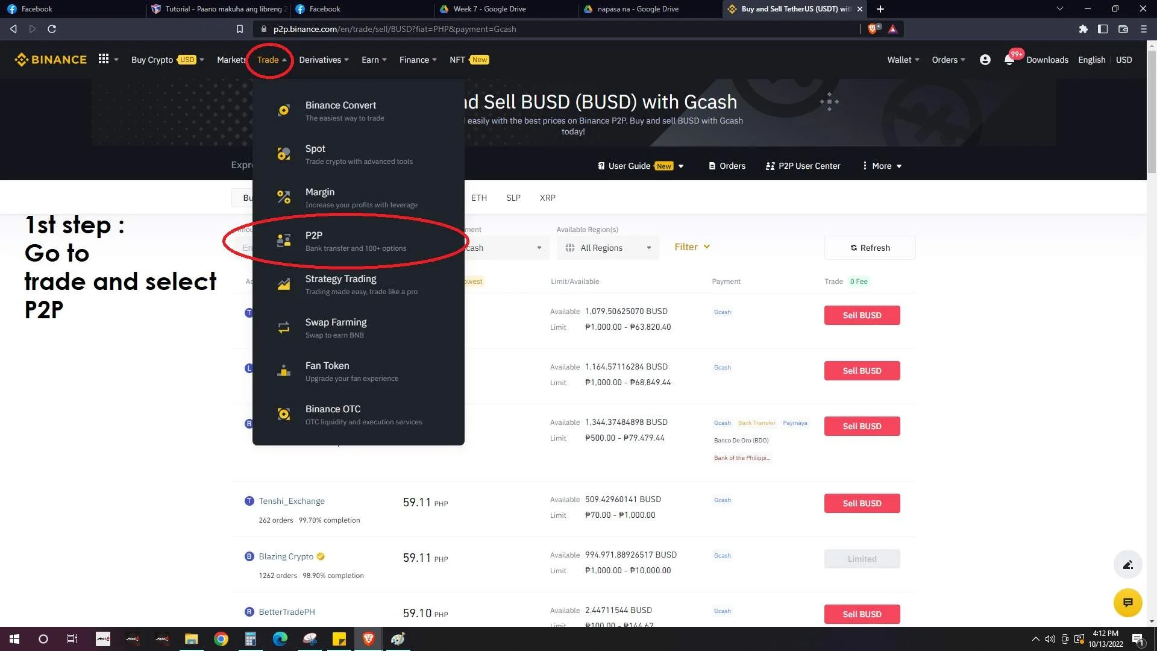Open Microsoft Edge from the taskbar
The image size is (1157, 651).
(280, 639)
